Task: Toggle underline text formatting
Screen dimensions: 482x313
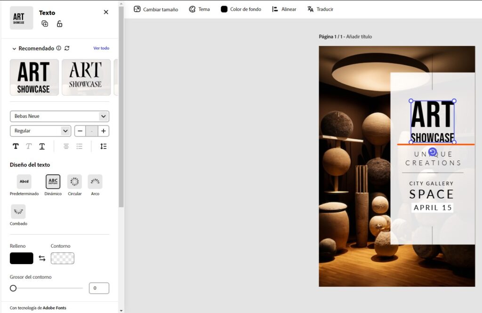Action: pyautogui.click(x=42, y=146)
